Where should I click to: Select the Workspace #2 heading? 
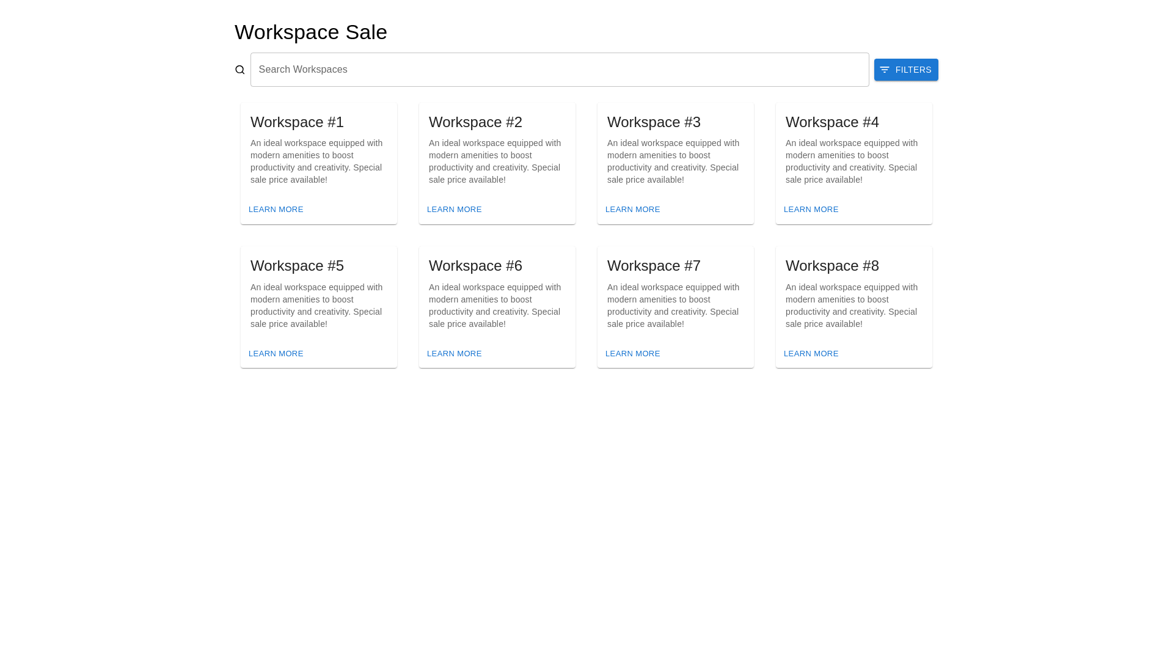point(475,122)
